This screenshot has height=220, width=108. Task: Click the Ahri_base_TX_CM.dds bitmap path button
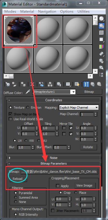pos(59,172)
